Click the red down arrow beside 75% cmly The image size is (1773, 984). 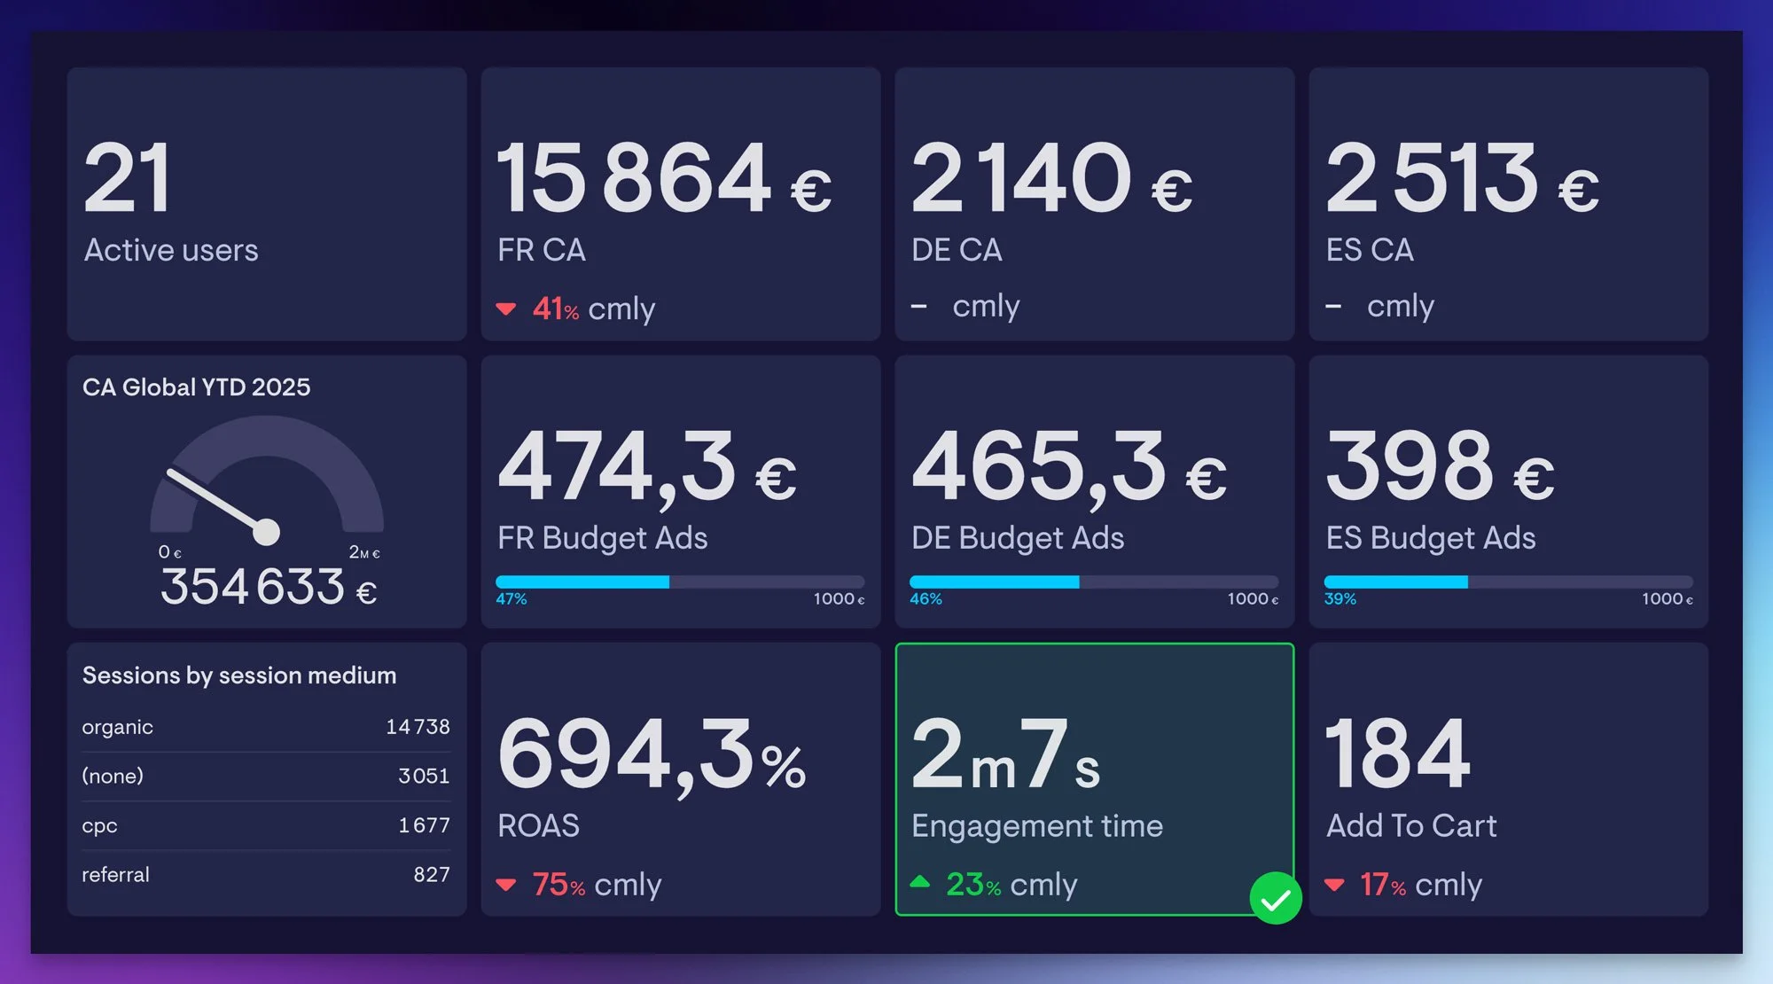click(x=506, y=885)
